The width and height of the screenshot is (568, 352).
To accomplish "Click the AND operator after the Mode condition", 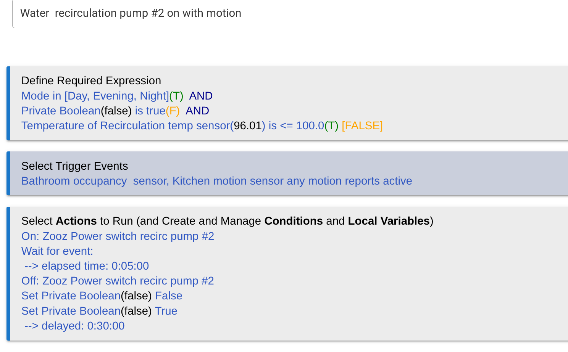I will pyautogui.click(x=201, y=96).
